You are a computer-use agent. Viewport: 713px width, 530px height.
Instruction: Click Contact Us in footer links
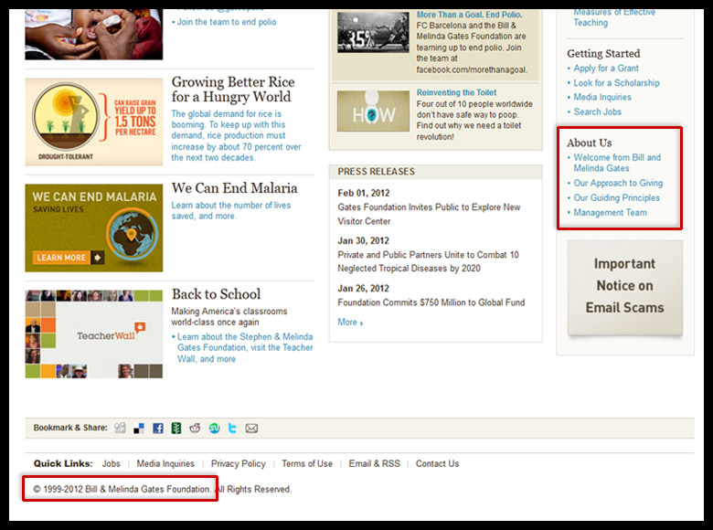point(437,464)
